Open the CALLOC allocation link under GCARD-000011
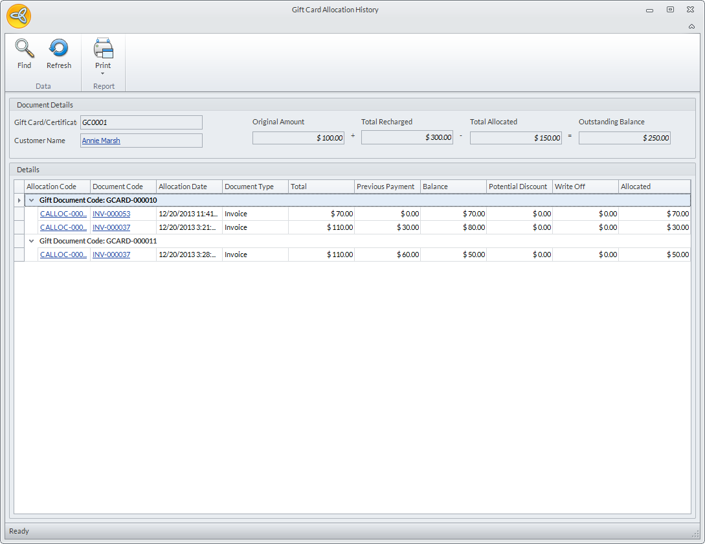Screen dimensions: 705x544 [x=63, y=255]
